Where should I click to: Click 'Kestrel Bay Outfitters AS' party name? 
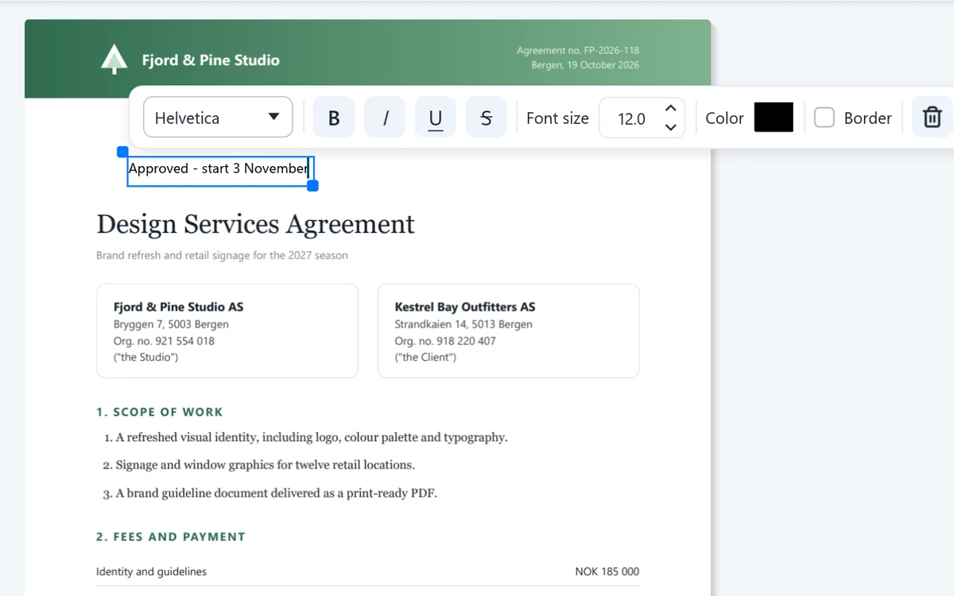click(465, 307)
